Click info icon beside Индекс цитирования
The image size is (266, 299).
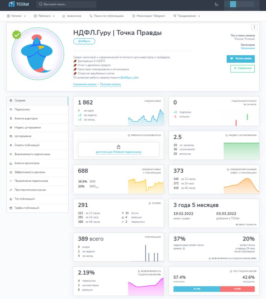point(227,135)
